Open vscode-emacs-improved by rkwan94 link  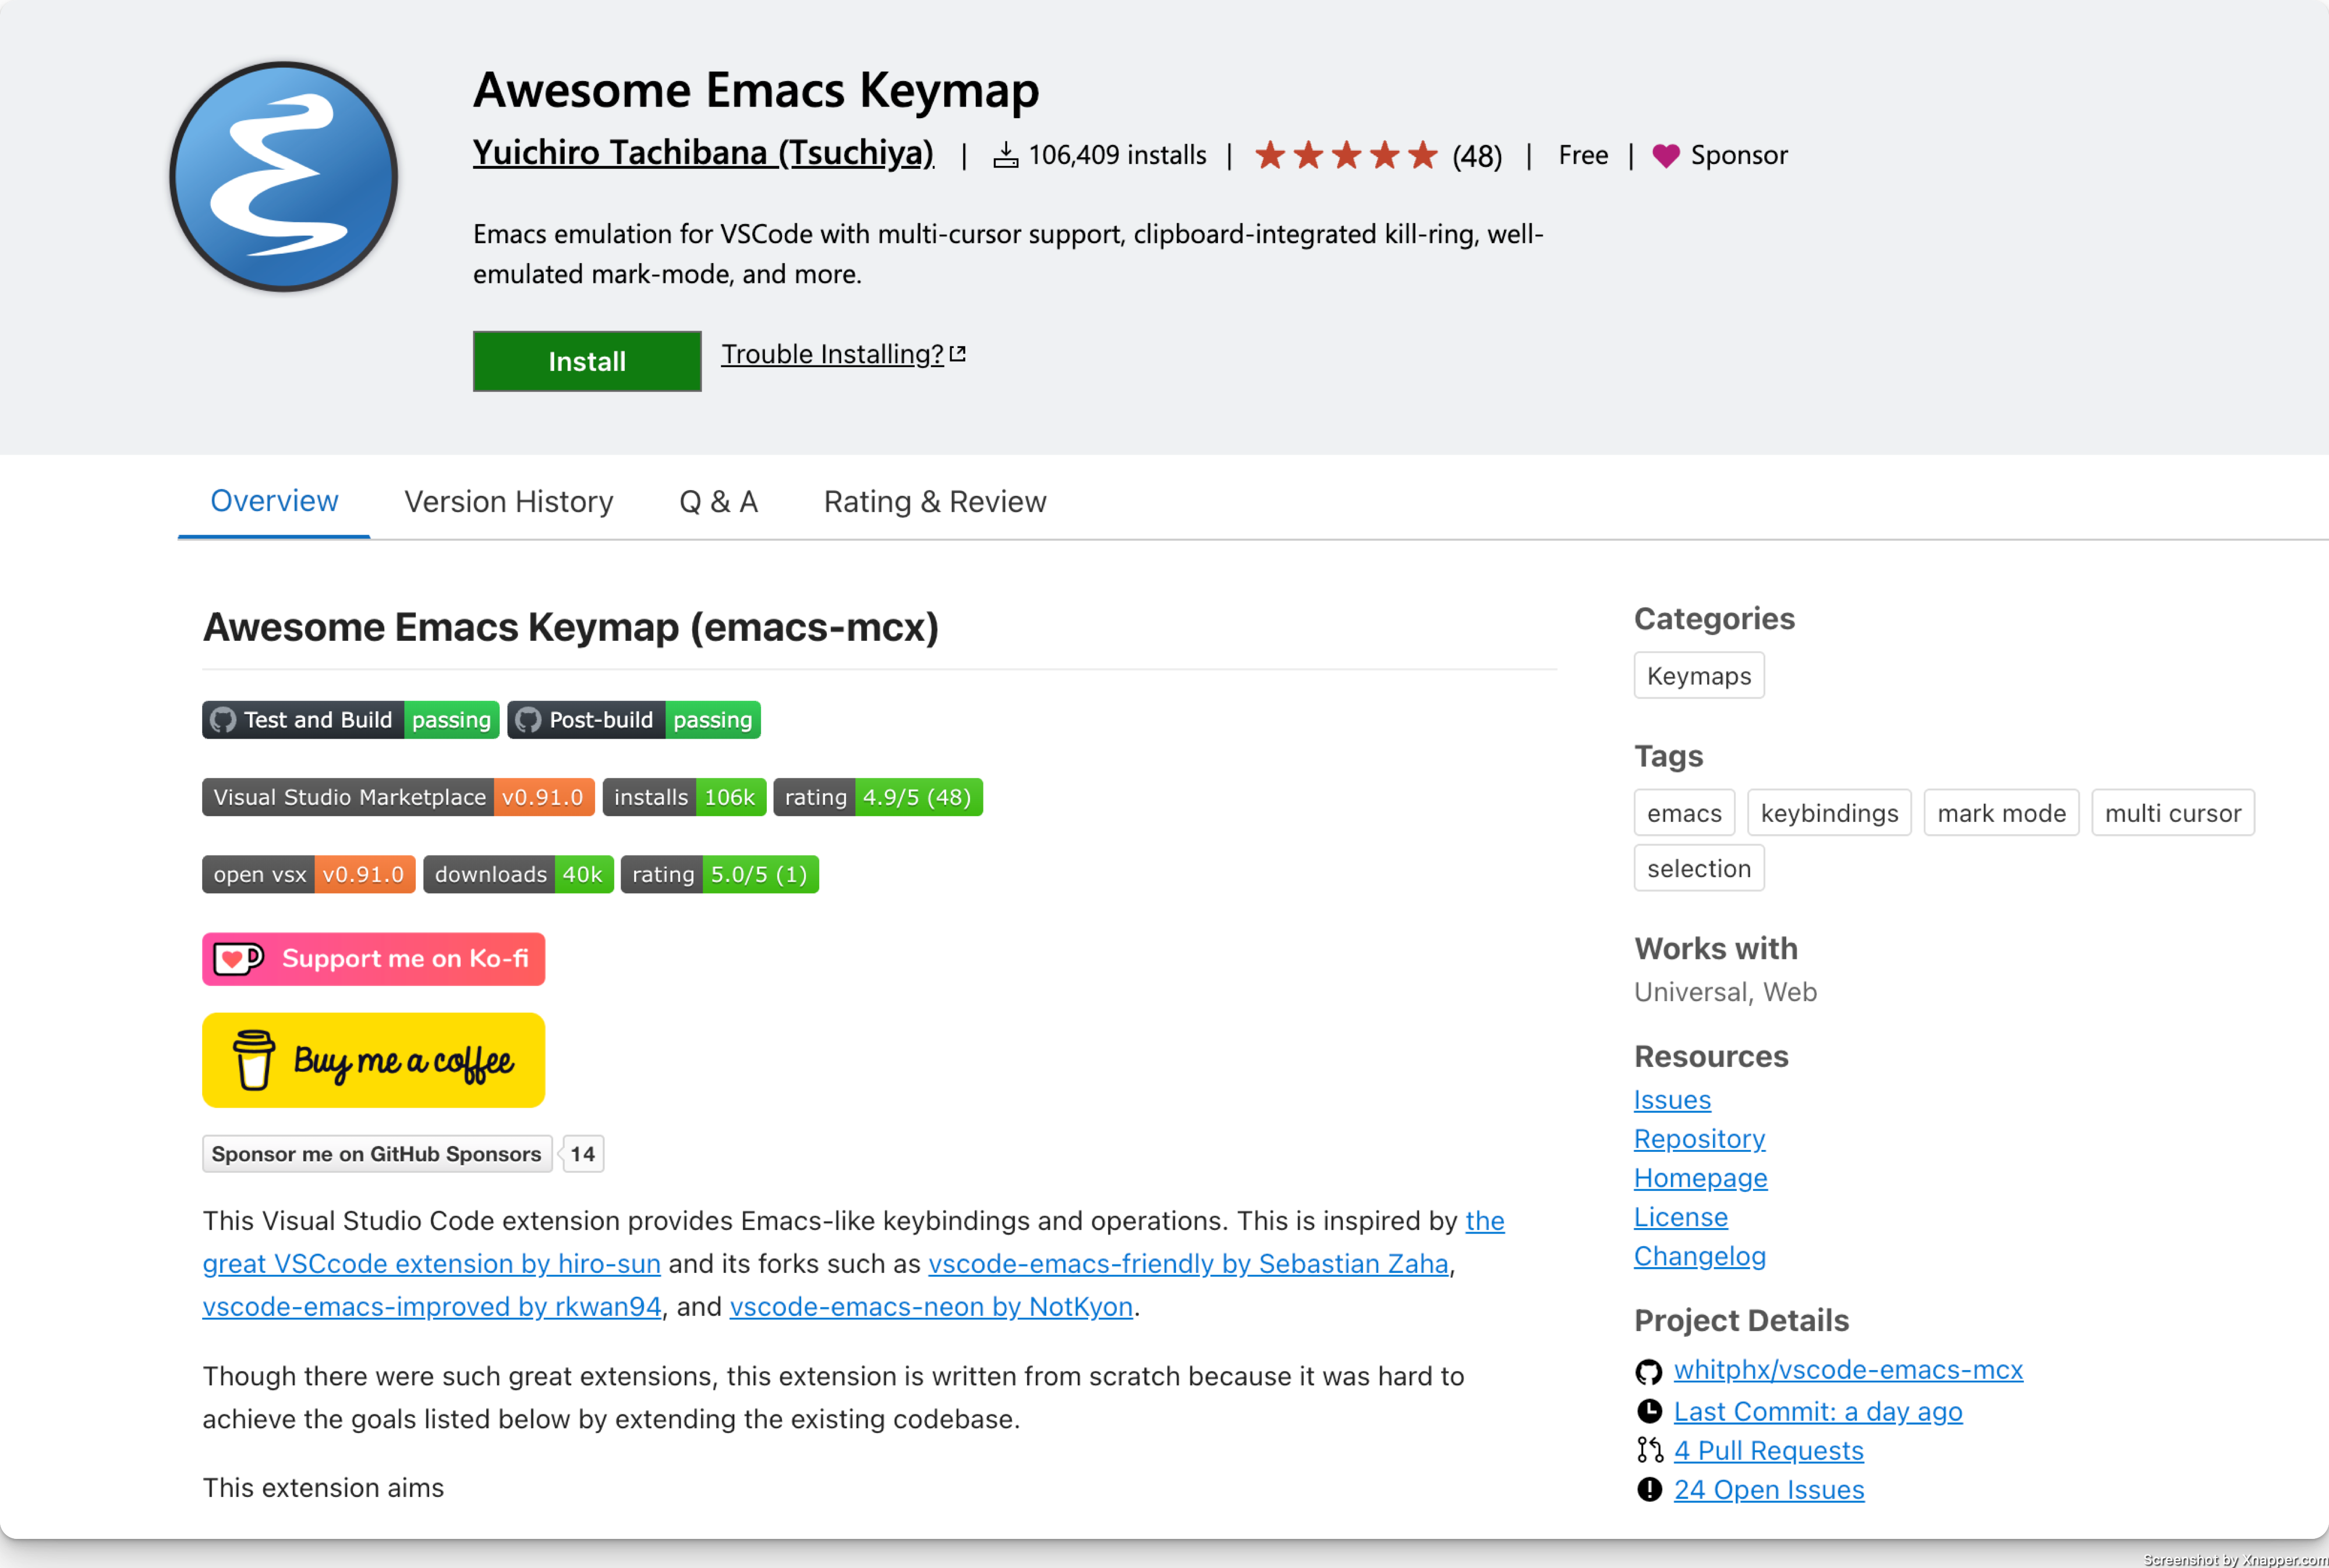click(x=432, y=1307)
